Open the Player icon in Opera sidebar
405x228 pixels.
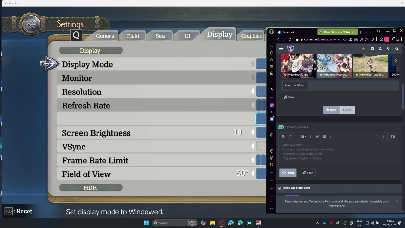(x=271, y=135)
